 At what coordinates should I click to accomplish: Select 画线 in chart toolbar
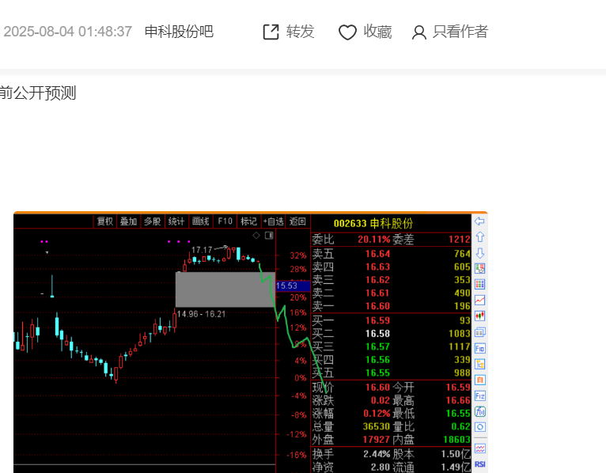click(x=201, y=221)
